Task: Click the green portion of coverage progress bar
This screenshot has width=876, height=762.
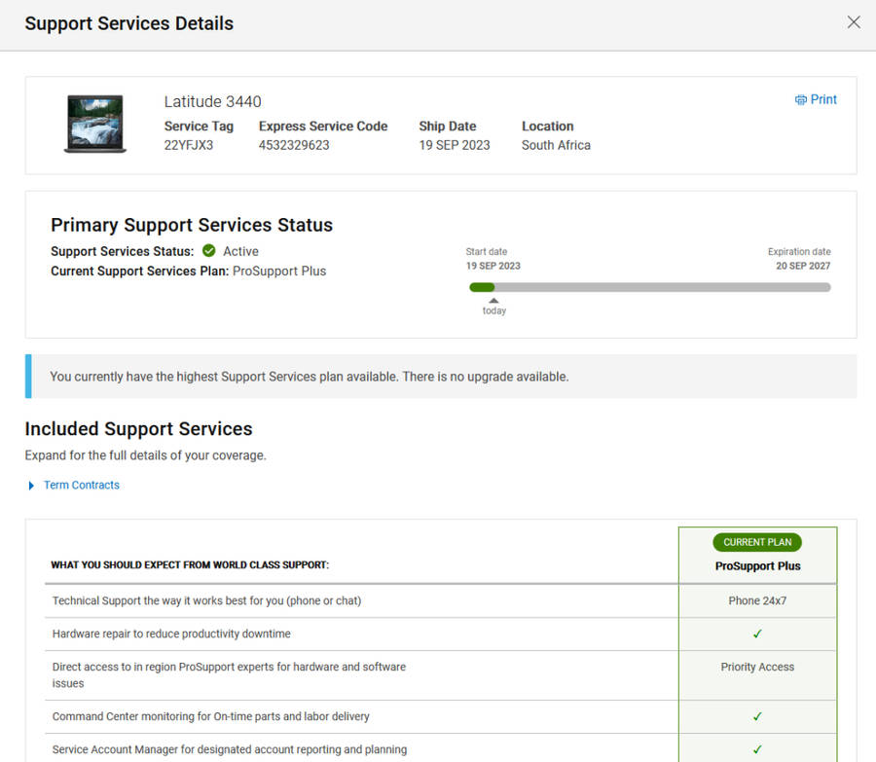Action: tap(482, 287)
